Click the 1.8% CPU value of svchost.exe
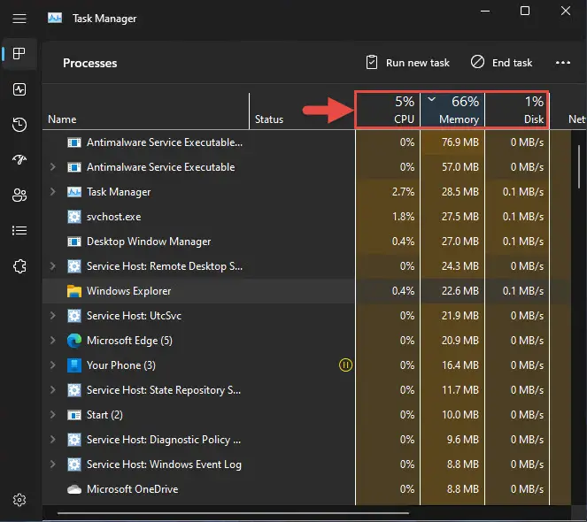The height and width of the screenshot is (522, 587). click(x=403, y=217)
